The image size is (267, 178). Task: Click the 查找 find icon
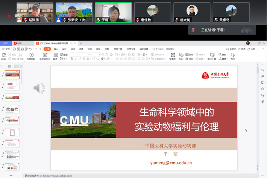coord(220,54)
